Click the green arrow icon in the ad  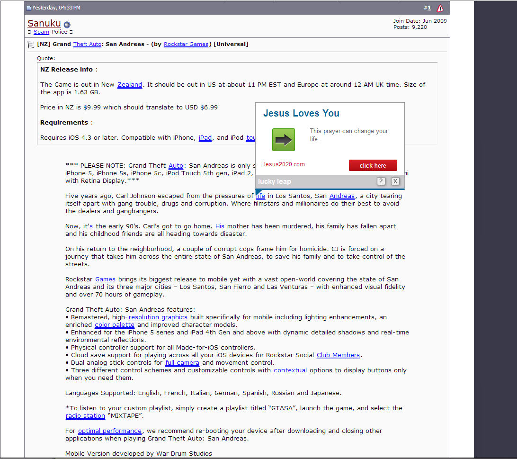284,140
